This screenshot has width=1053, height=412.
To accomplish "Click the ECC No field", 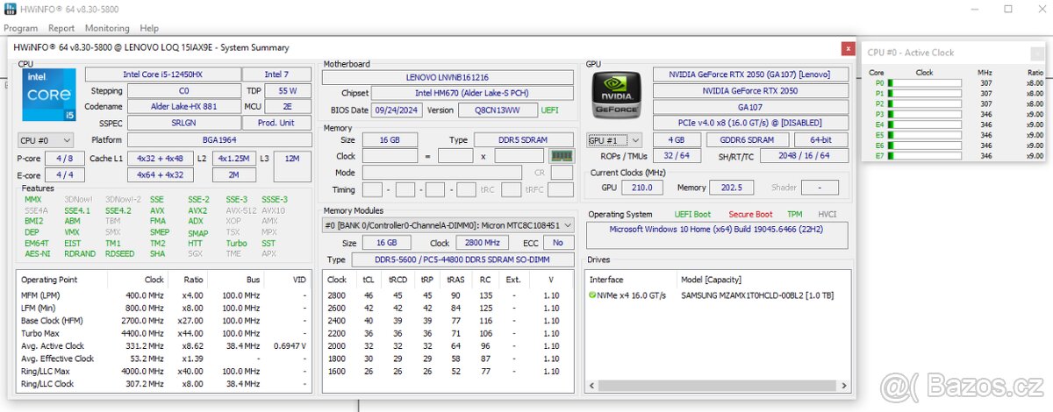I will (x=558, y=243).
